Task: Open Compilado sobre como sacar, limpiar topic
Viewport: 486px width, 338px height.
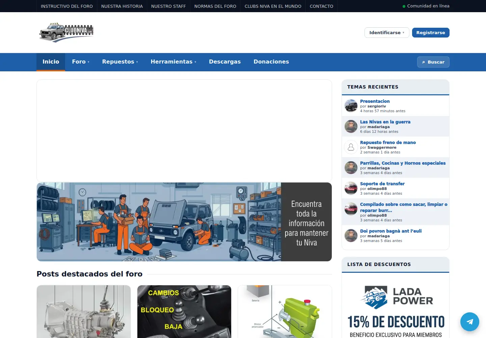Action: click(x=404, y=207)
